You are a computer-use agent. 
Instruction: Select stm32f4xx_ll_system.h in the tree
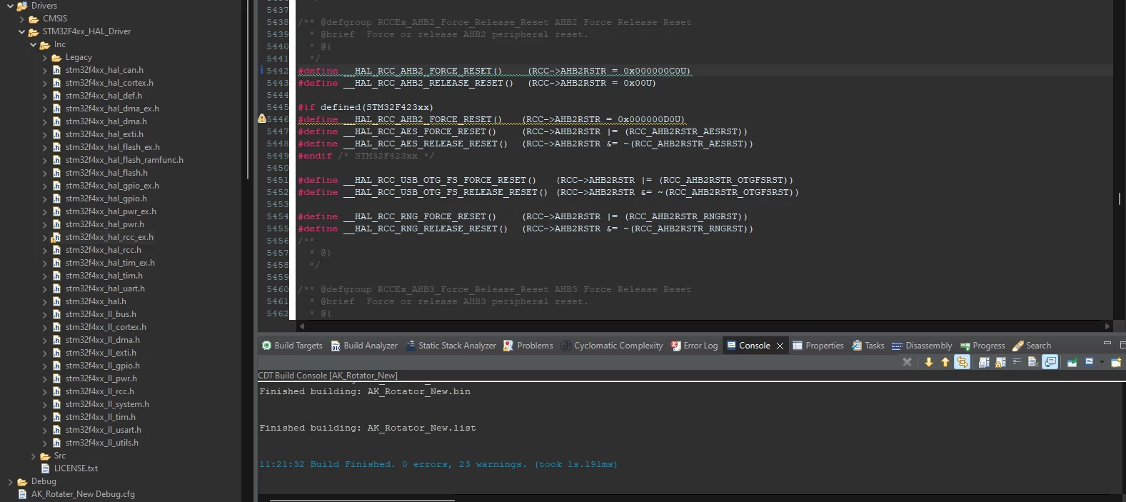[x=107, y=404]
